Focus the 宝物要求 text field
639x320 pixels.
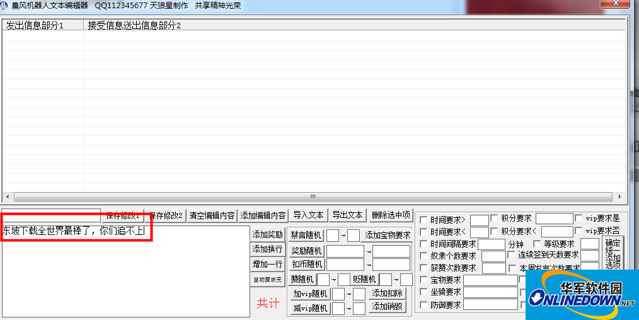point(491,280)
